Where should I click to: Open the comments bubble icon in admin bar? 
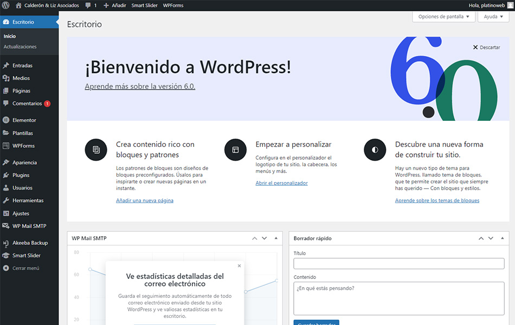tap(88, 5)
